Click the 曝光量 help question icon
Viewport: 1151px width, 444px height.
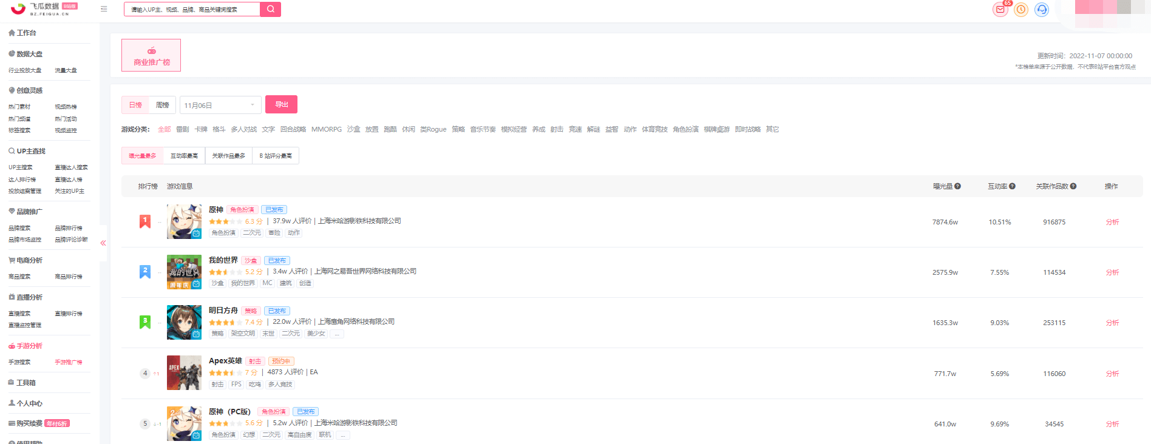point(957,186)
